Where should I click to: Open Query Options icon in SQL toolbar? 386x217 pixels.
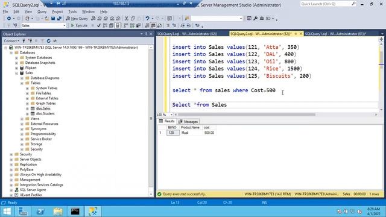(111, 25)
